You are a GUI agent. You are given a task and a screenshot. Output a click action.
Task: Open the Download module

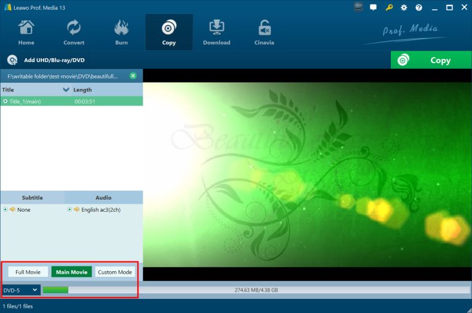(x=216, y=33)
